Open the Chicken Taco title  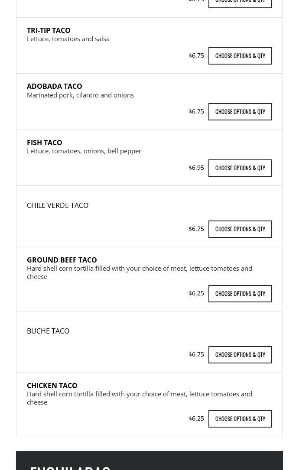coord(52,386)
